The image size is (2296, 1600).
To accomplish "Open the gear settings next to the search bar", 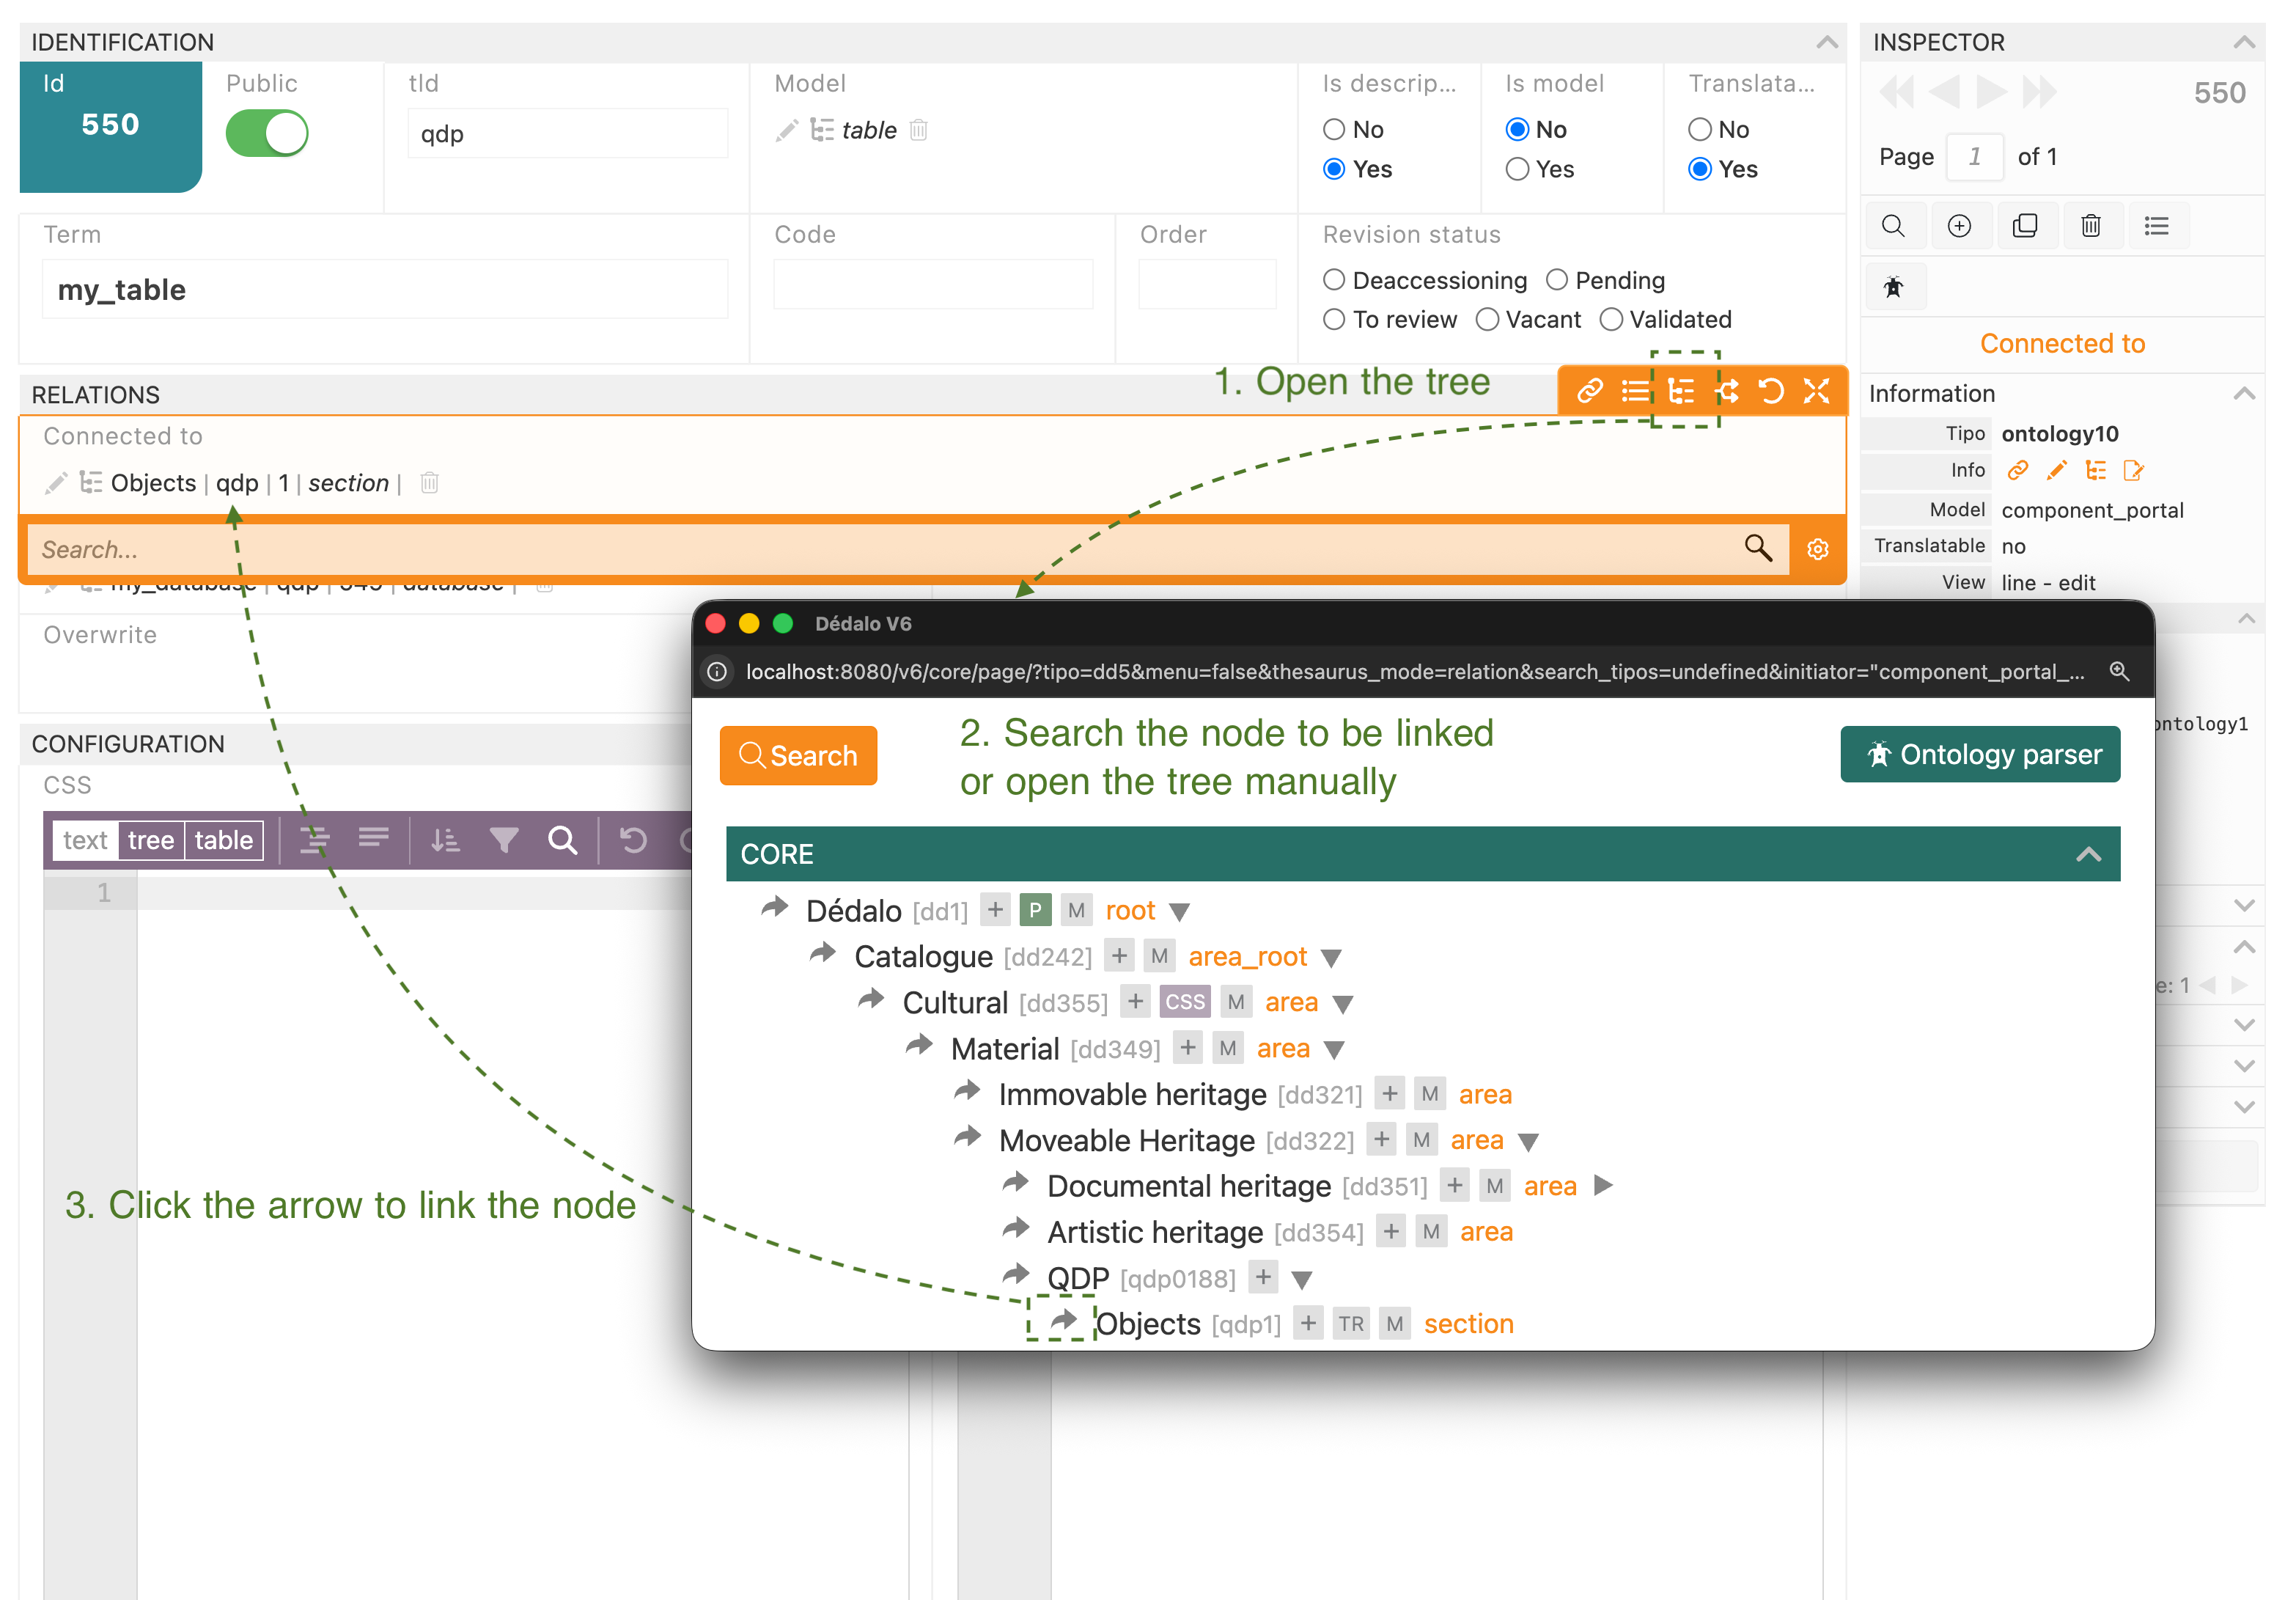I will coord(1818,549).
